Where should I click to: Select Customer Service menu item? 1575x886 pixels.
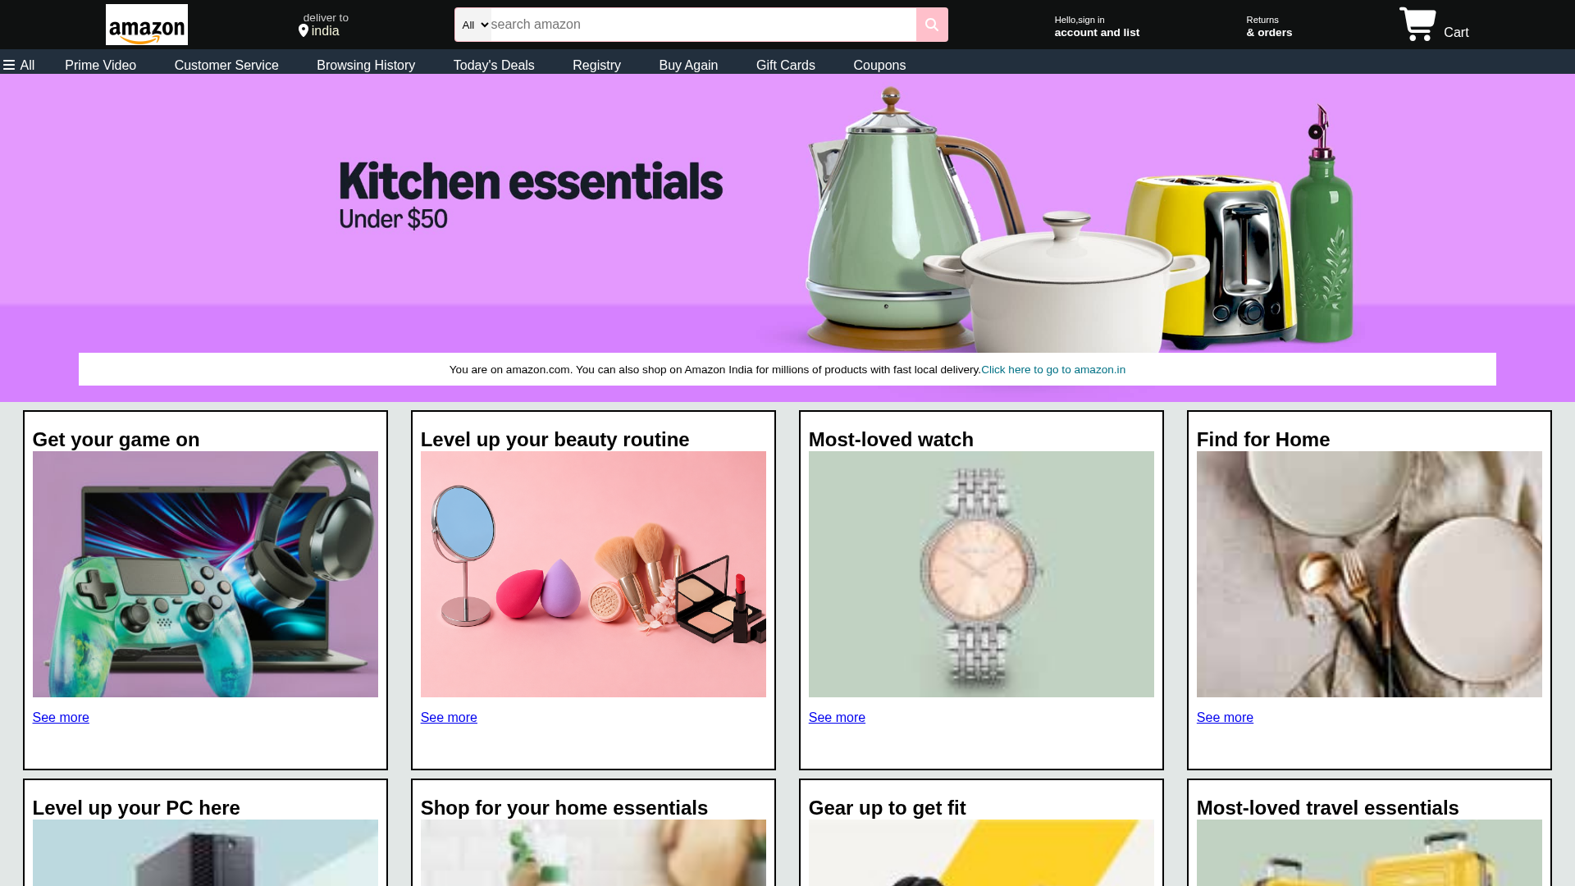(226, 65)
